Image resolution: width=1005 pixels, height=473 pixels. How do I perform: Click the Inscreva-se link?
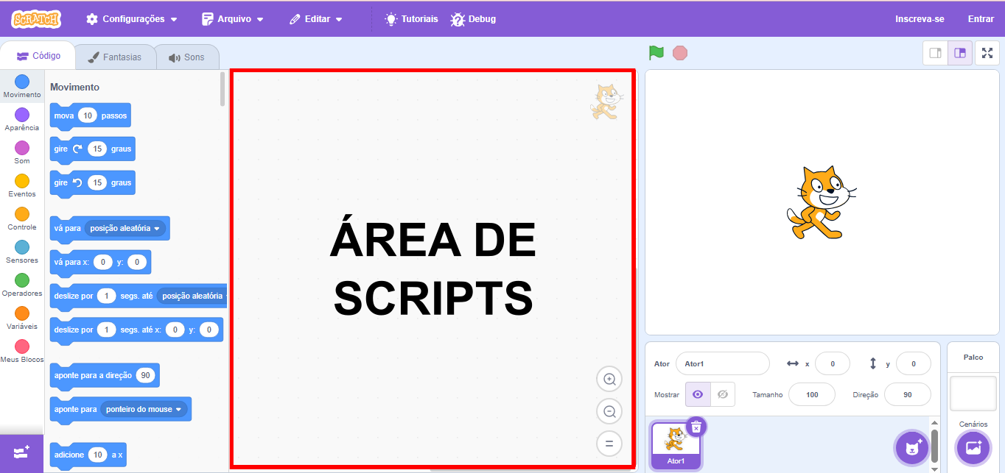(920, 19)
